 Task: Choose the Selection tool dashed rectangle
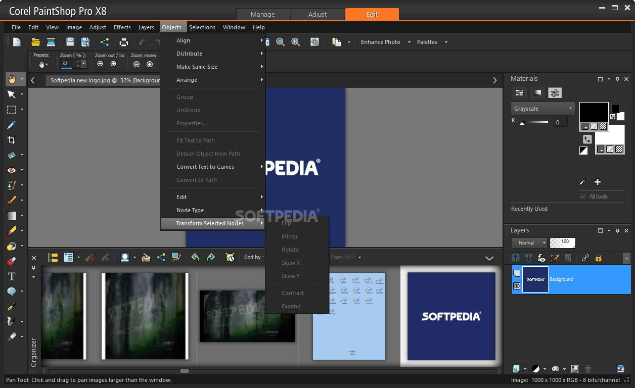tap(12, 110)
